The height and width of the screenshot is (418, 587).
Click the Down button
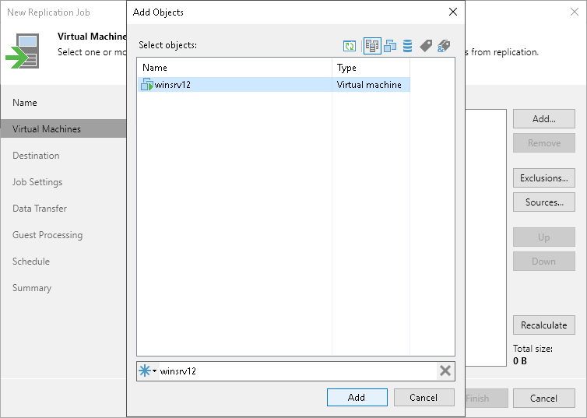543,262
